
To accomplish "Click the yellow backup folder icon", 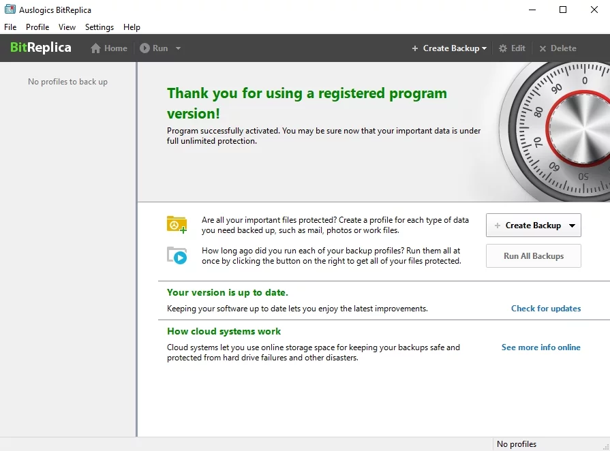I will coord(177,225).
